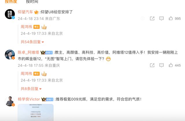The image size is (185, 121).
Task: Open 周鸿祎 name in first reply
Action: coord(26,27)
